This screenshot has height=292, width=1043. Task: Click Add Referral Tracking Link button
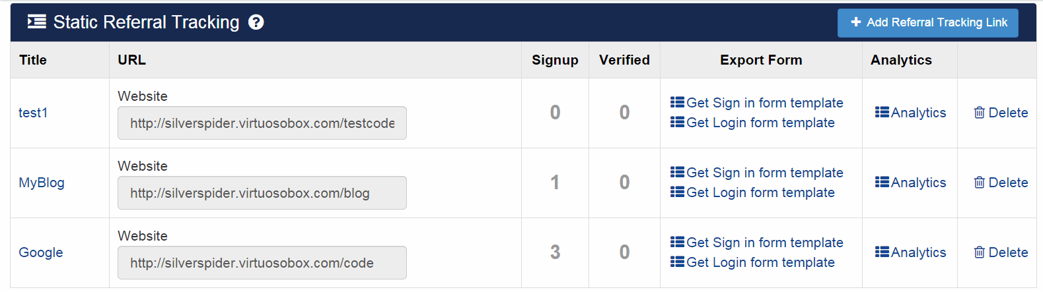pos(927,23)
